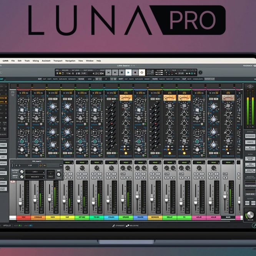Show the MONITOR CONTROLLER panel

[x=250, y=171]
